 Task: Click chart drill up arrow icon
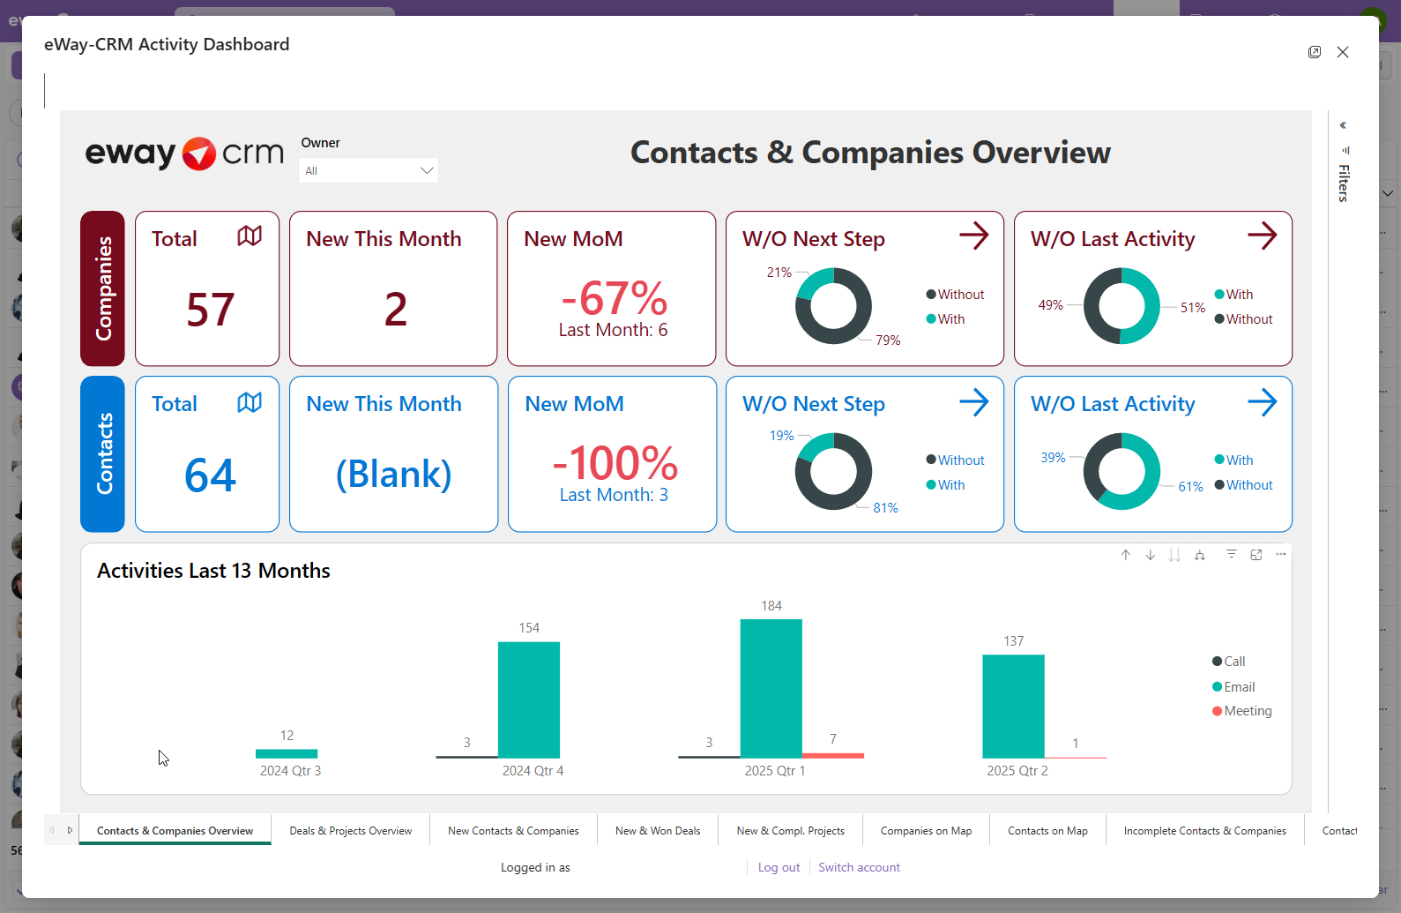[x=1126, y=555]
